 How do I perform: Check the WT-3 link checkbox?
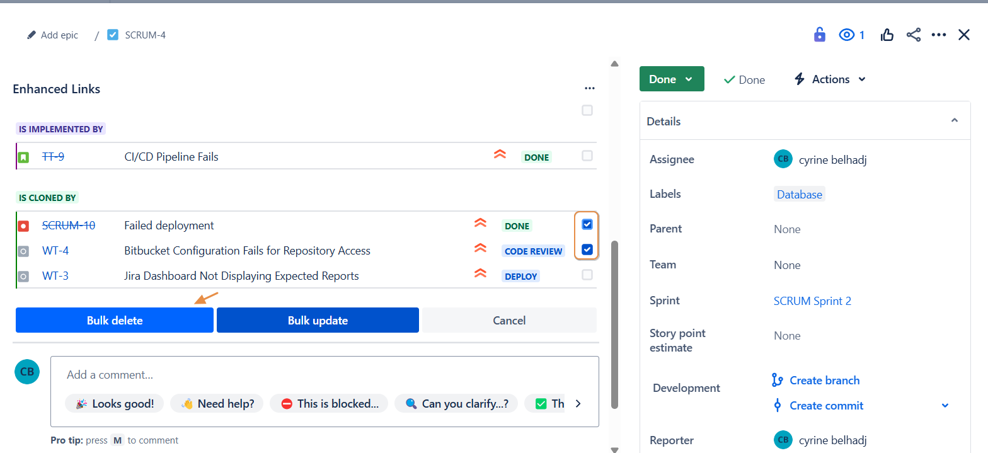coord(587,275)
